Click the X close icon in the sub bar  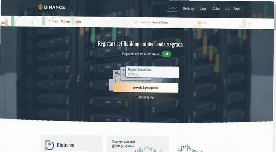(x=136, y=22)
